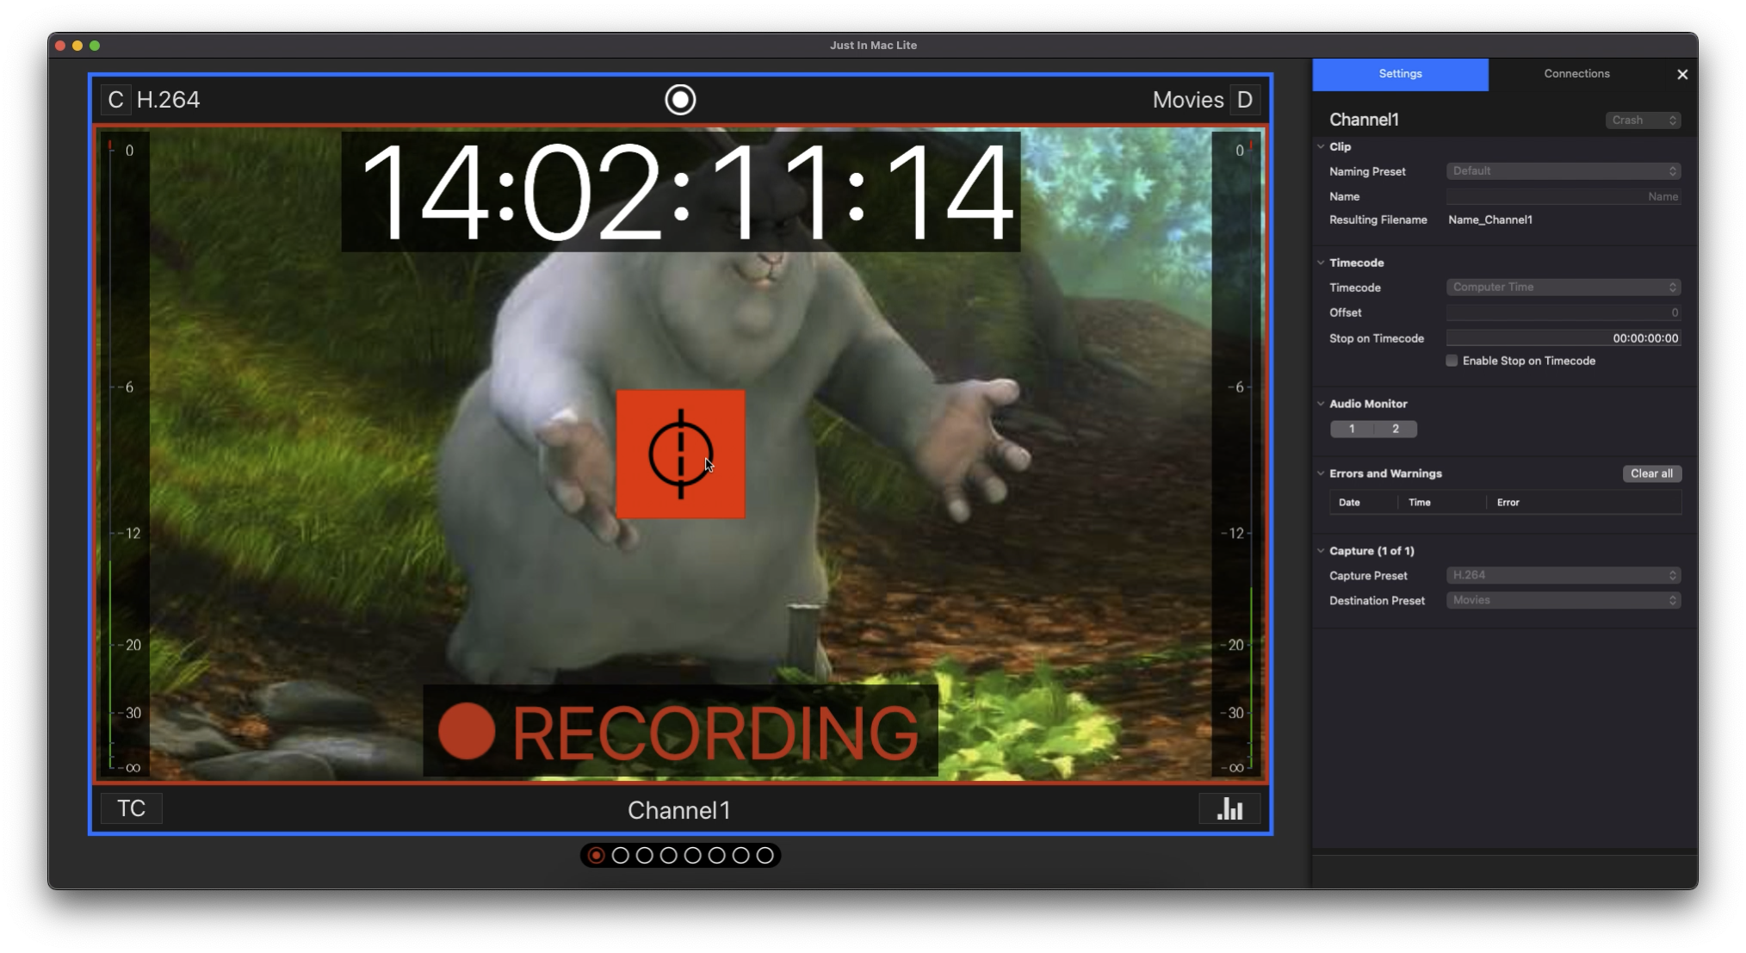Select the fourth channel dot

pos(668,856)
